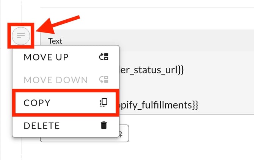This screenshot has width=254, height=160.
Task: Place cursor after the status_url closing braces
Action: click(x=184, y=70)
